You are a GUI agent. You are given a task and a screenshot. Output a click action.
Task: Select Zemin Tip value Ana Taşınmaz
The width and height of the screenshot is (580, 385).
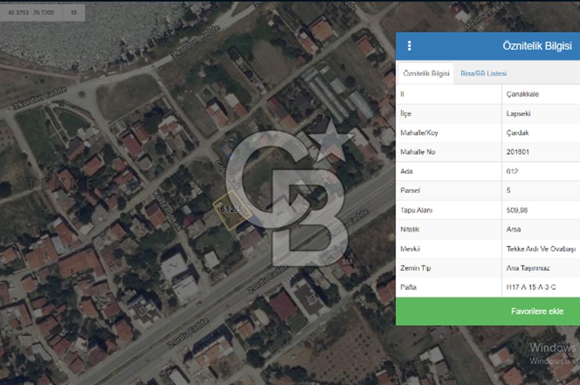tap(528, 268)
